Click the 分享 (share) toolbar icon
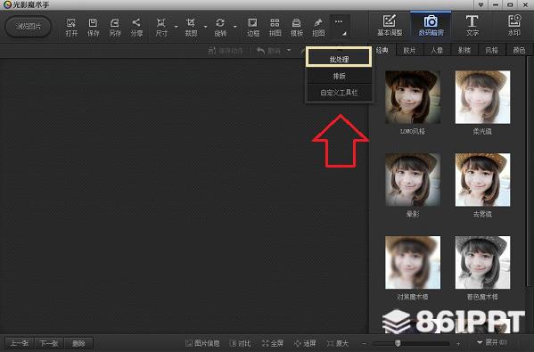This screenshot has width=534, height=352. [x=136, y=28]
